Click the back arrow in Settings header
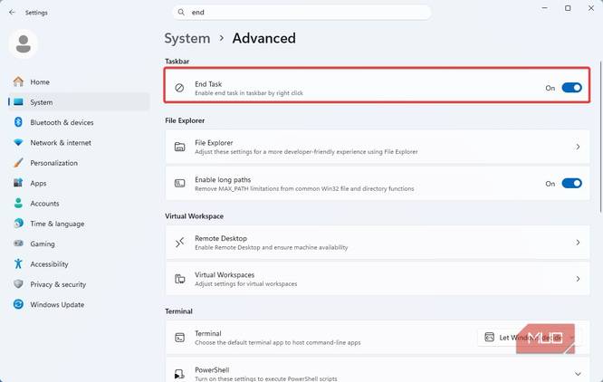The image size is (603, 382). click(12, 13)
